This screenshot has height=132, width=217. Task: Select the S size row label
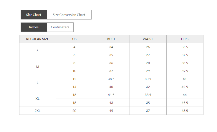(x=37, y=51)
